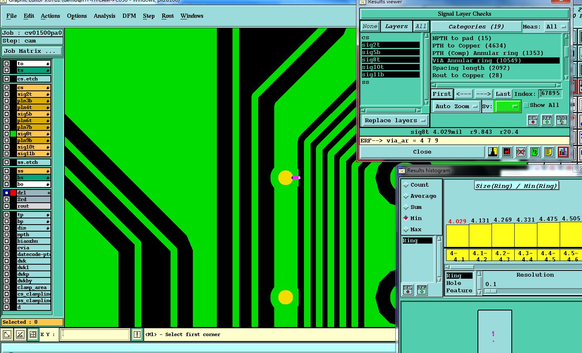This screenshot has width=582, height=353.
Task: Click the yellow notes icon beside Close
Action: click(x=549, y=152)
